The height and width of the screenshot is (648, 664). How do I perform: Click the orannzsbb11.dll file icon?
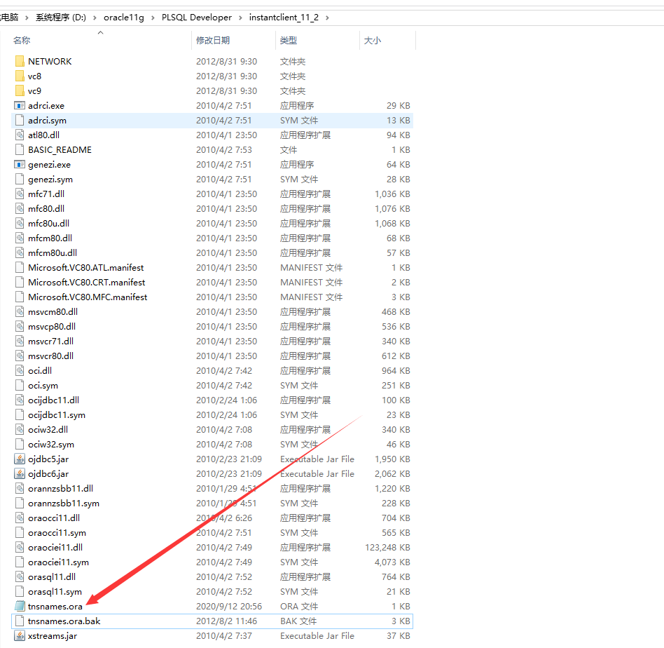(20, 489)
